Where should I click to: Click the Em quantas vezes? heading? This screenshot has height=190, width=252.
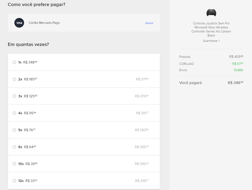[28, 44]
